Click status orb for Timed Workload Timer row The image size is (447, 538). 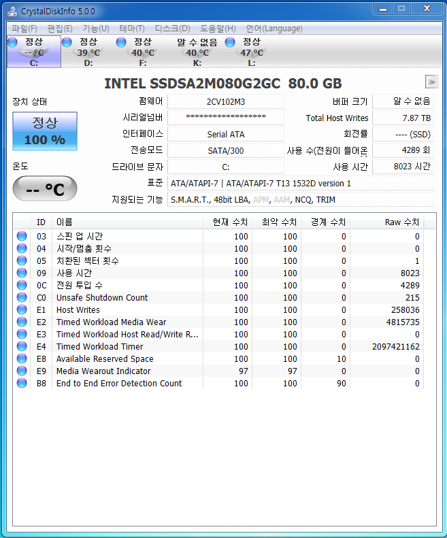coord(22,347)
